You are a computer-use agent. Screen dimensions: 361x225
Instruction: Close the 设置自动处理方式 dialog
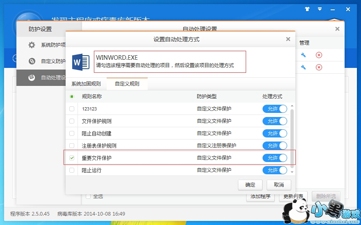pyautogui.click(x=288, y=39)
